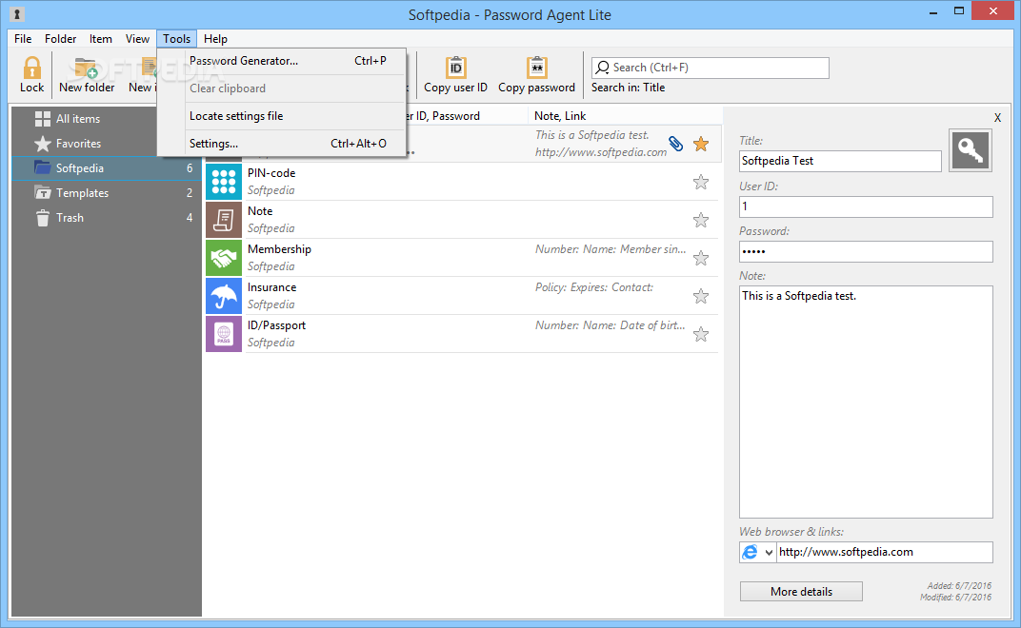1021x628 pixels.
Task: Minimize the Password Agent Lite window
Action: tap(933, 11)
